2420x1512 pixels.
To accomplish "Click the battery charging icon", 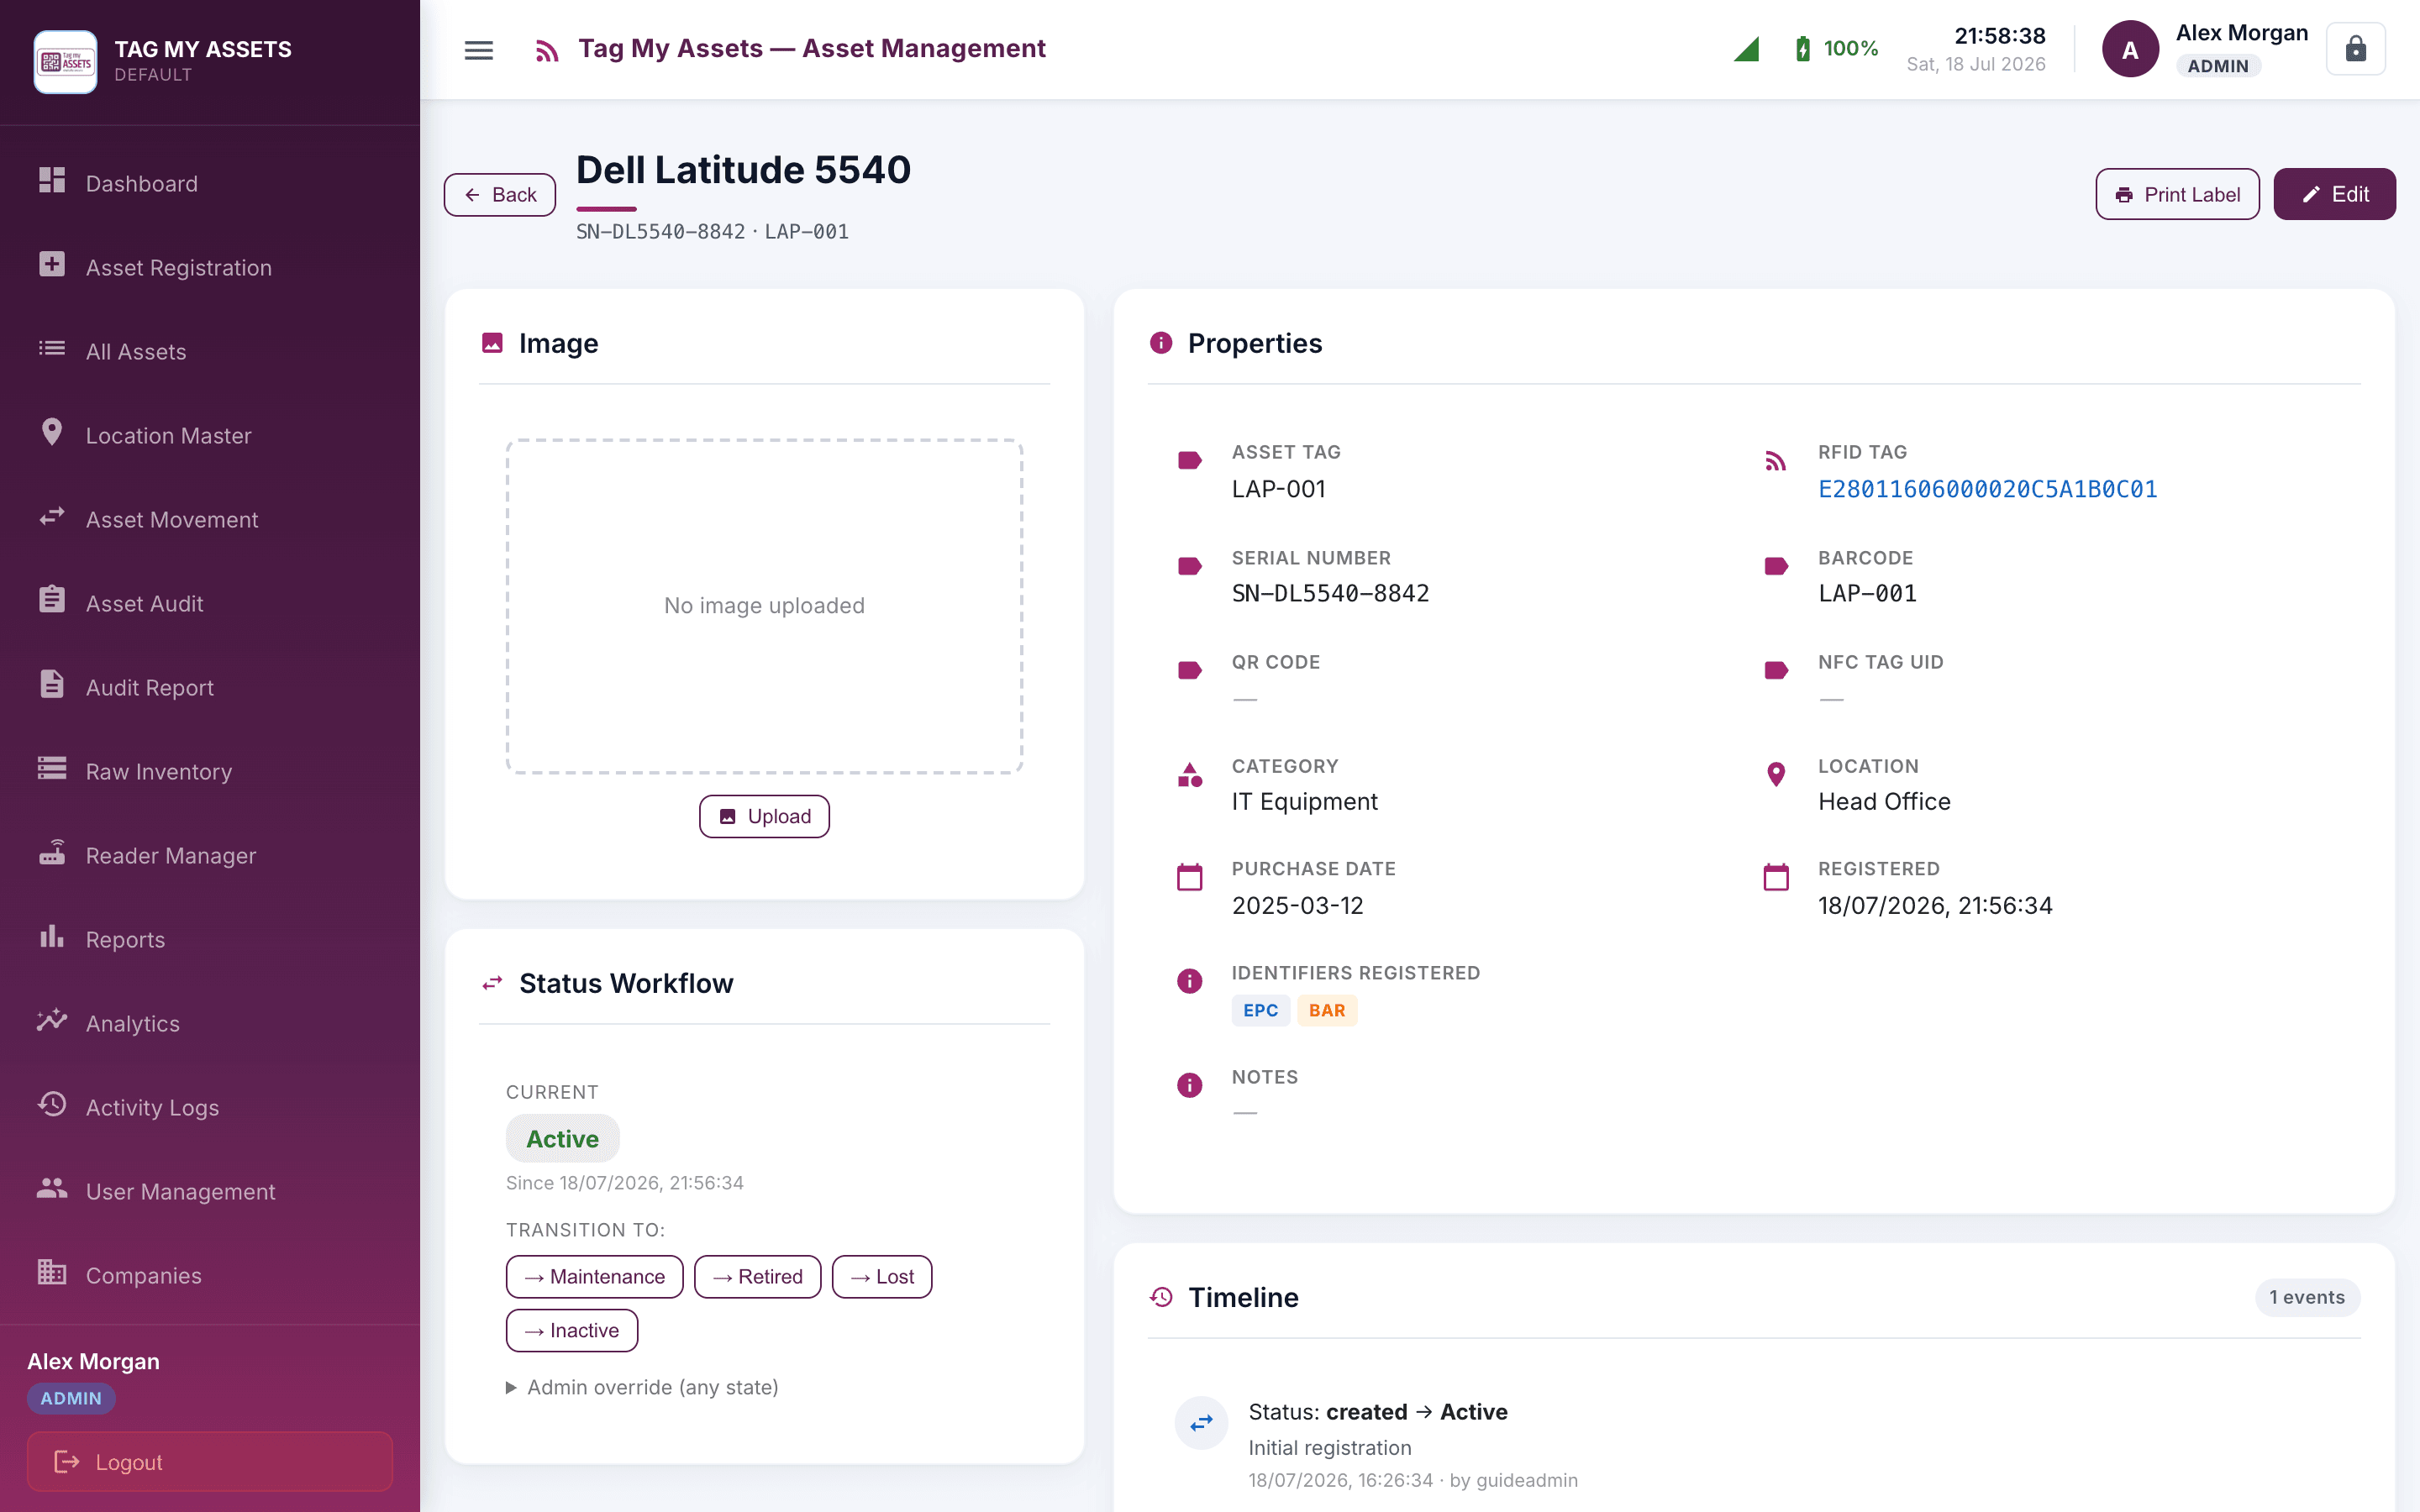I will (x=1802, y=48).
